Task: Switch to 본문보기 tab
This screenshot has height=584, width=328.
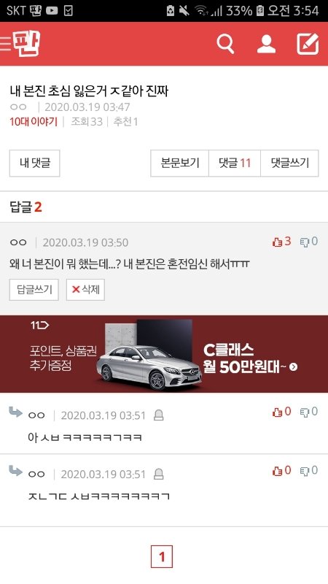Action: tap(179, 163)
